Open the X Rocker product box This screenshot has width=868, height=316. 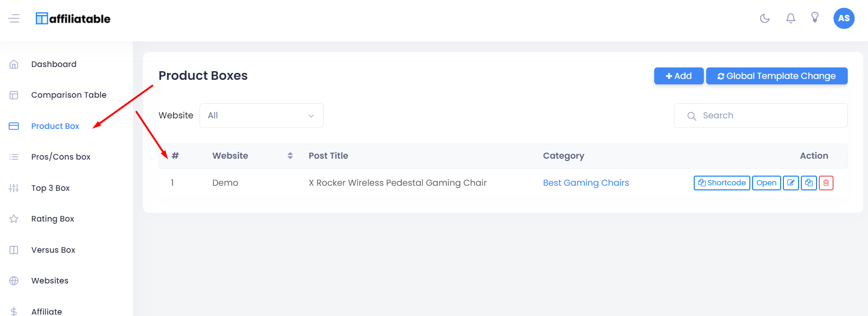pyautogui.click(x=766, y=183)
